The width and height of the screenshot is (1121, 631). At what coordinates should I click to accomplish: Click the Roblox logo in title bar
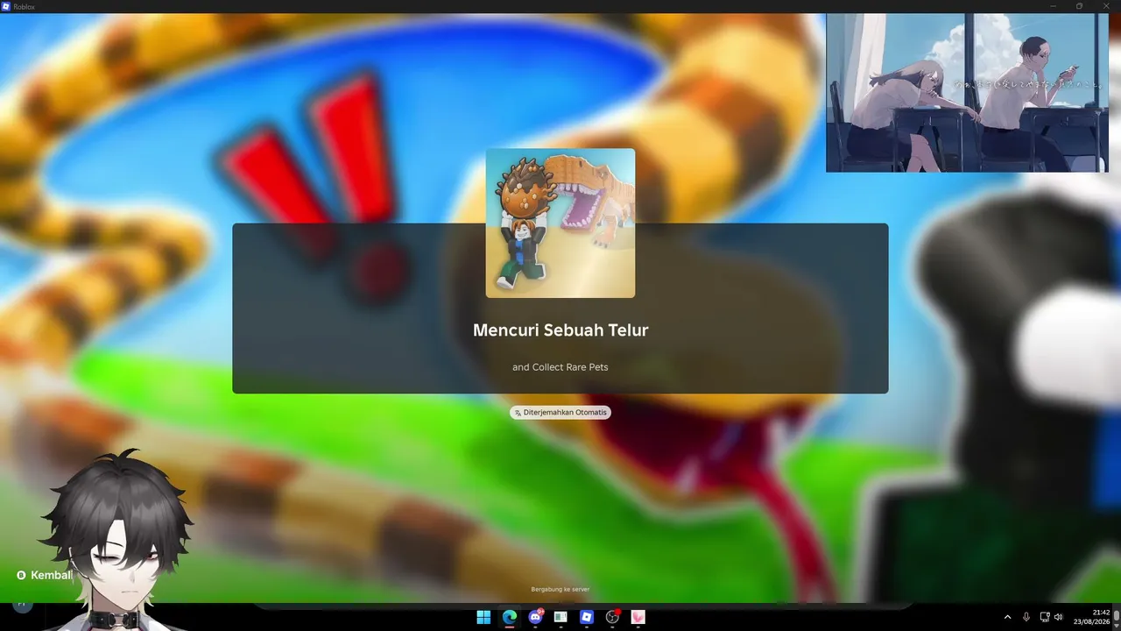6,6
